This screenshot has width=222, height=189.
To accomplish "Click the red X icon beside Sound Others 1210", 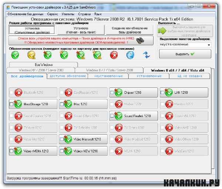I will coord(68,116).
